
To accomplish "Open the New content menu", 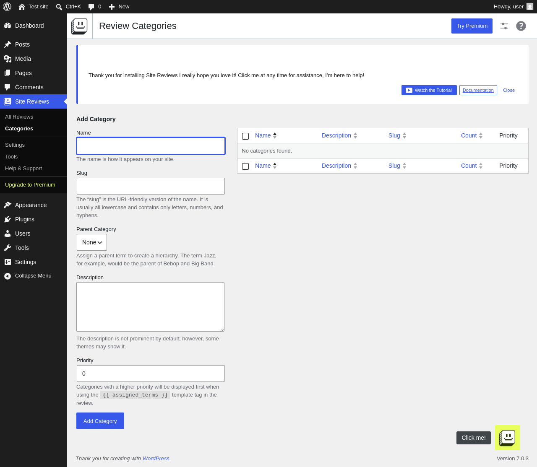I will [x=119, y=7].
